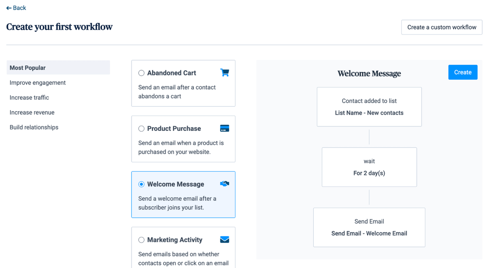View Increase revenue workflows
This screenshot has width=498, height=268.
tap(32, 113)
